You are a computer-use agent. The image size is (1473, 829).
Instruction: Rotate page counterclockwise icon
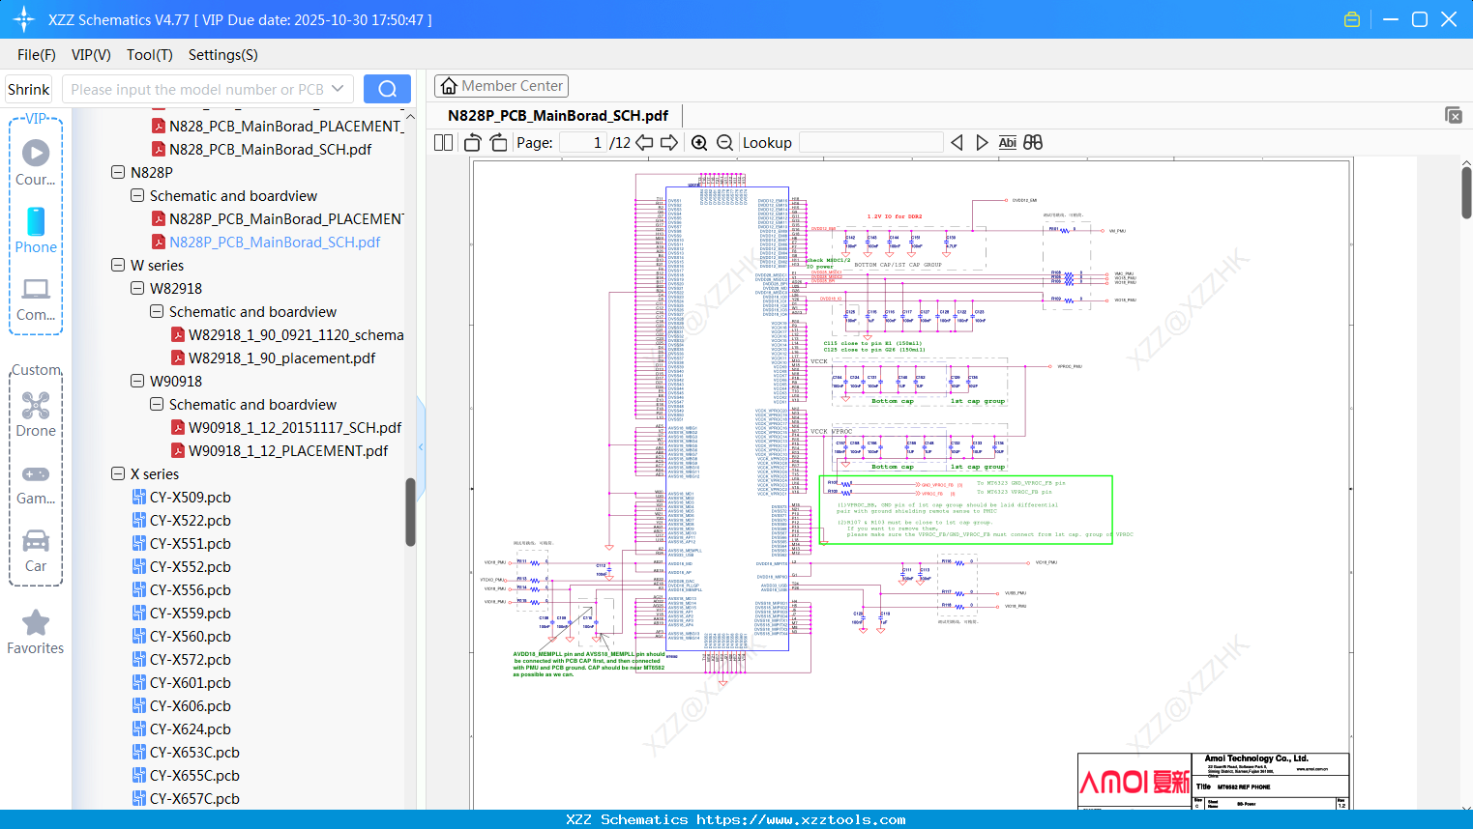coord(473,143)
